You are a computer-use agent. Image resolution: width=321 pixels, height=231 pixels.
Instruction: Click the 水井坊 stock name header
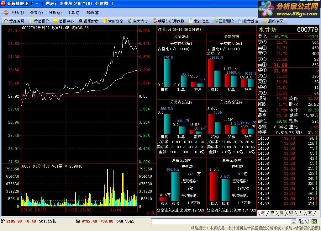click(268, 30)
